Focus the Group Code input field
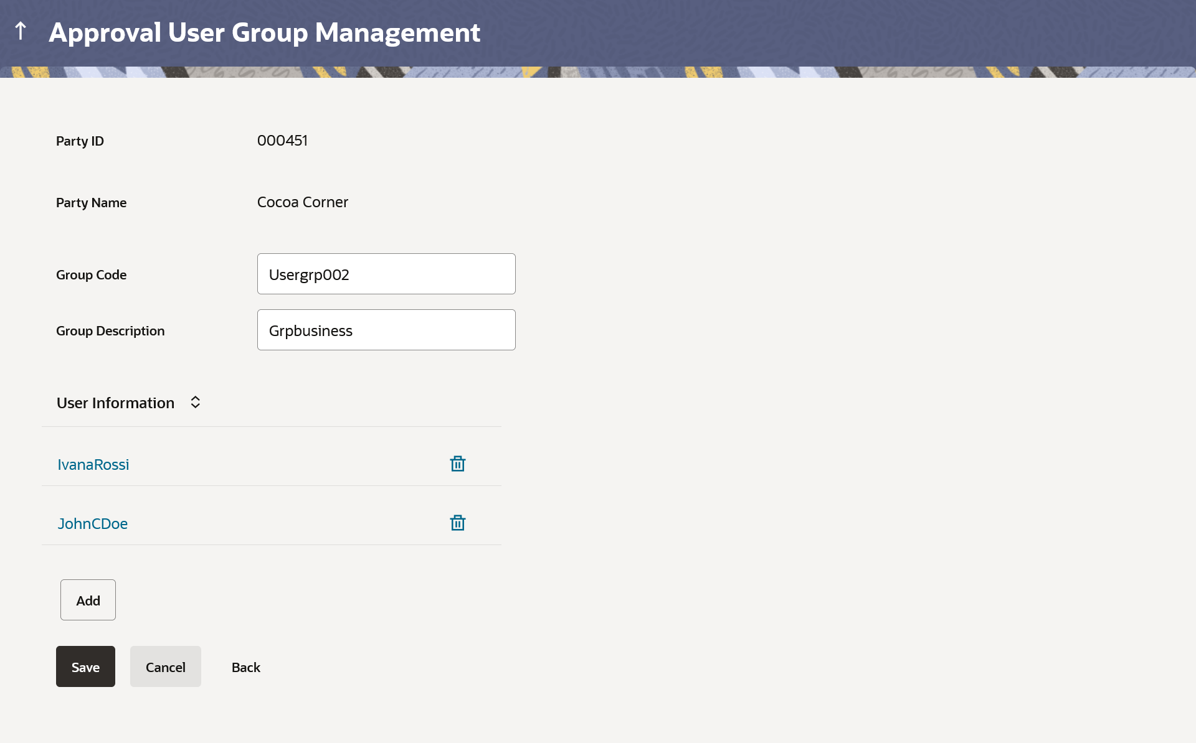 click(386, 274)
